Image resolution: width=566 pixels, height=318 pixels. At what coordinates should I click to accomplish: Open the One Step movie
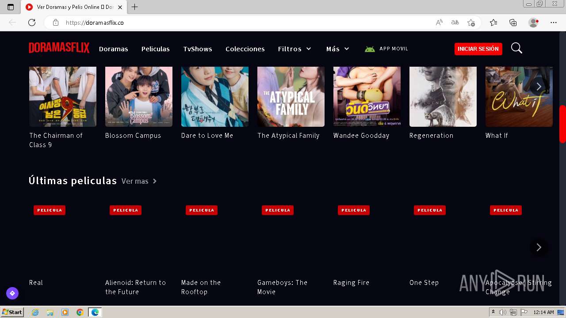click(424, 283)
